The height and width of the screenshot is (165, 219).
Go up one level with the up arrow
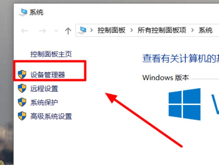click(x=68, y=31)
